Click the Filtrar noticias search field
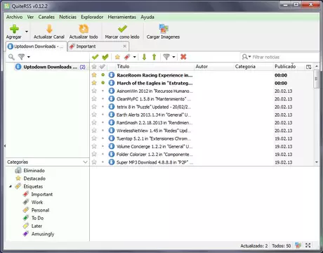Image resolution: width=323 pixels, height=253 pixels. tap(280, 57)
